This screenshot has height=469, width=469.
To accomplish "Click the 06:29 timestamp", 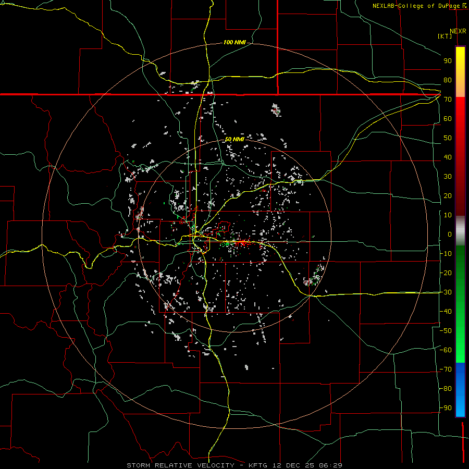I will tap(330, 465).
